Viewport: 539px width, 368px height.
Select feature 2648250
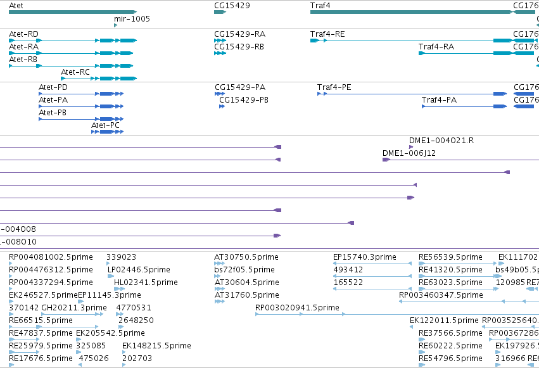120,327
